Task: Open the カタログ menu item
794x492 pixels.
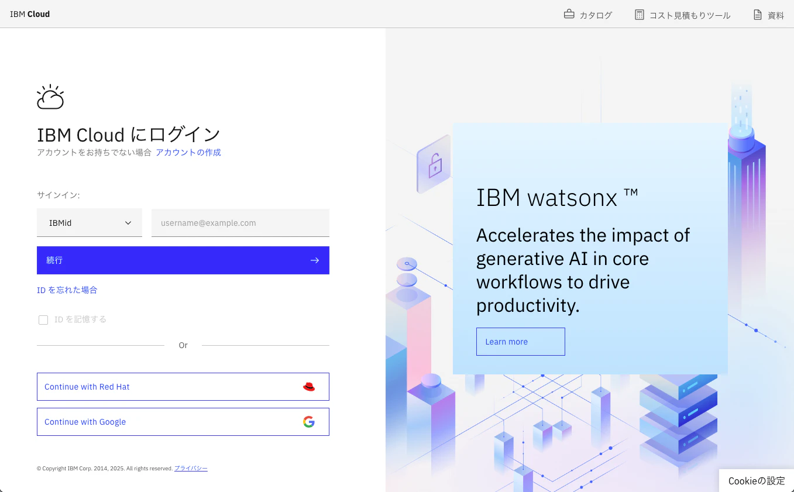Action: pyautogui.click(x=587, y=15)
